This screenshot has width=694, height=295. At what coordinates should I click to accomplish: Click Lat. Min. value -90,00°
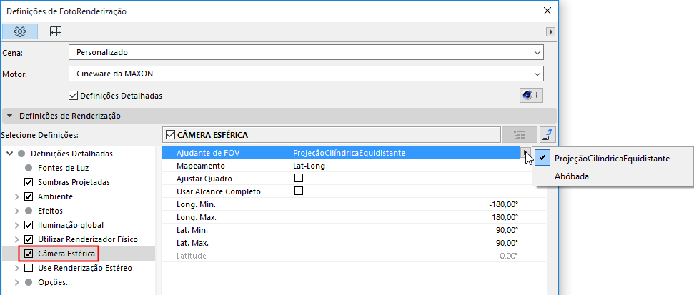[505, 231]
